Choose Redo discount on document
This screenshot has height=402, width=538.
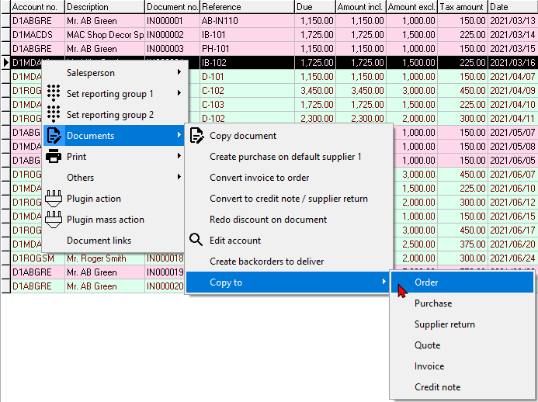[290, 219]
